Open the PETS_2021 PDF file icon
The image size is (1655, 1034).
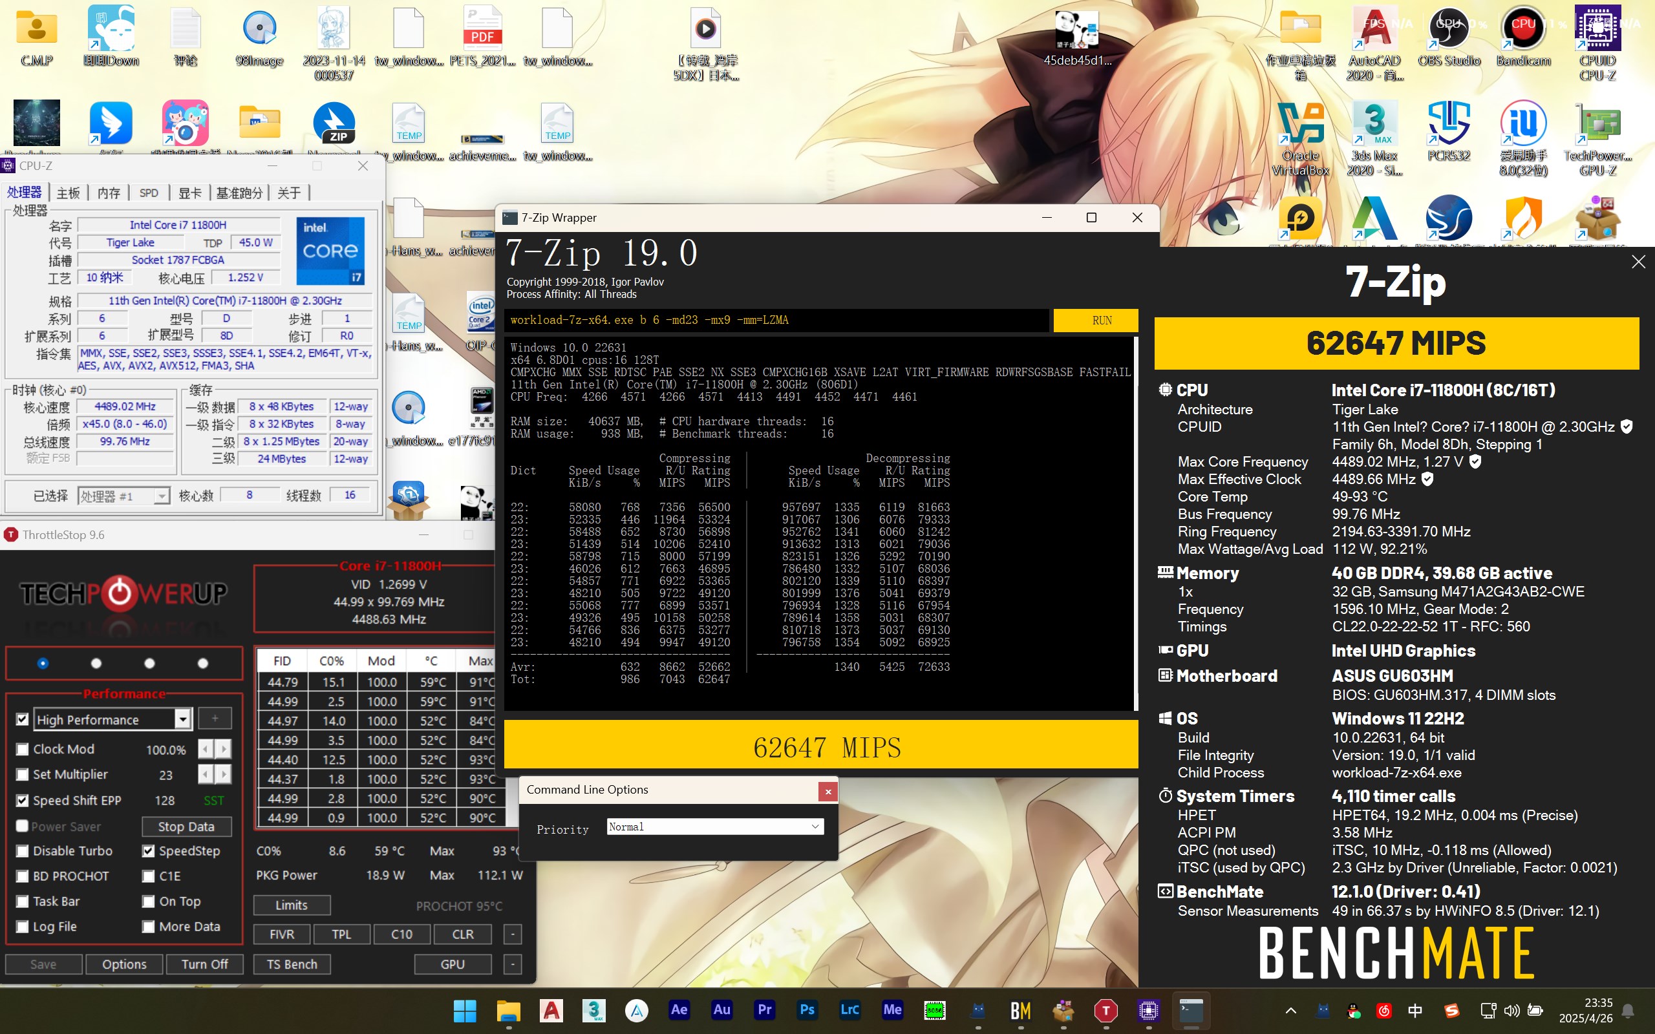click(x=482, y=36)
